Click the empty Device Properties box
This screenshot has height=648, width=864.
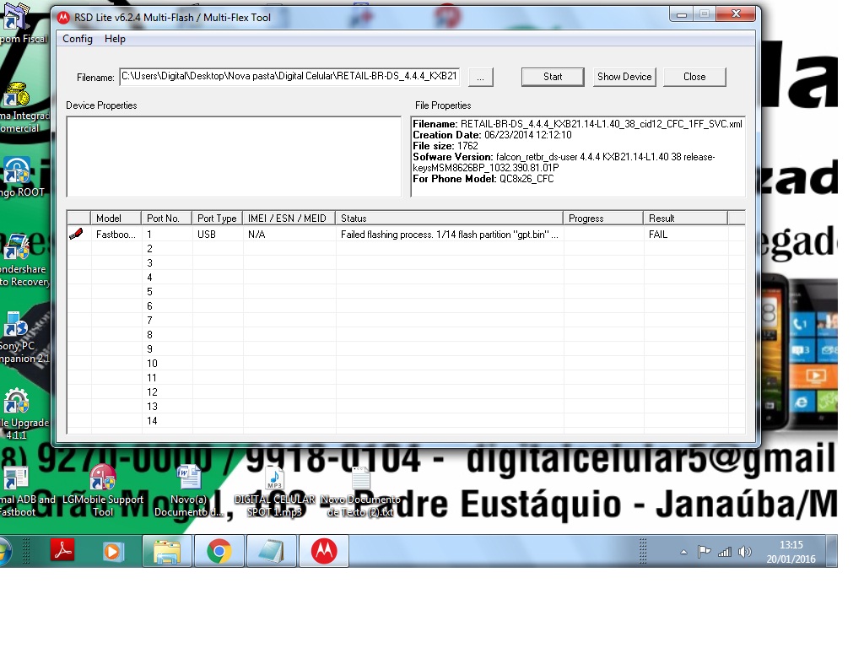[234, 156]
